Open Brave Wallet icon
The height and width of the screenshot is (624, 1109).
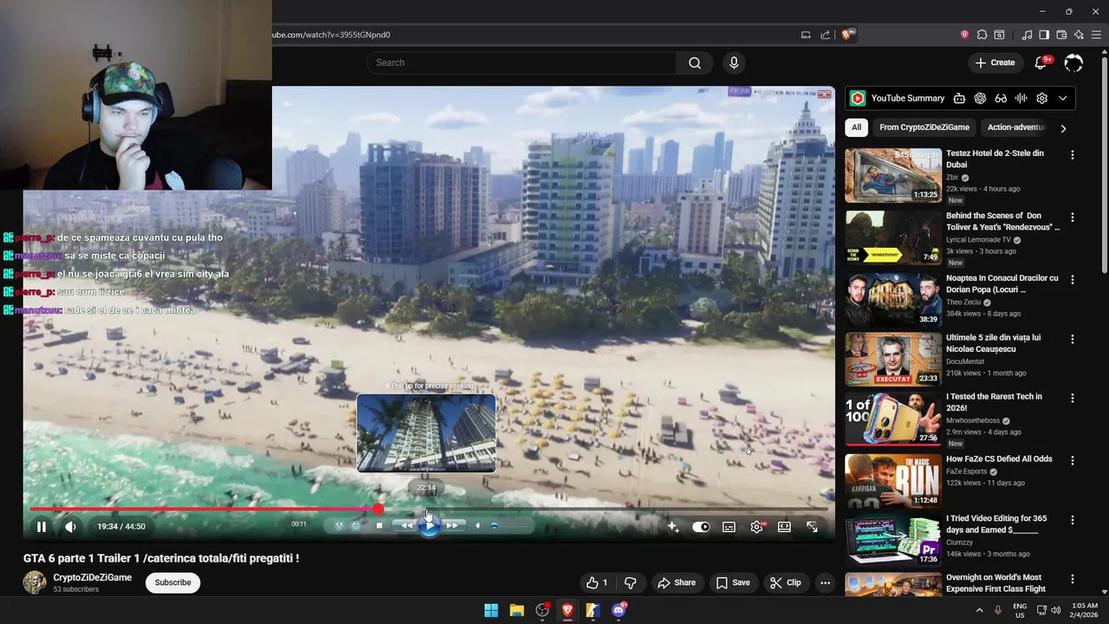[x=1061, y=35]
